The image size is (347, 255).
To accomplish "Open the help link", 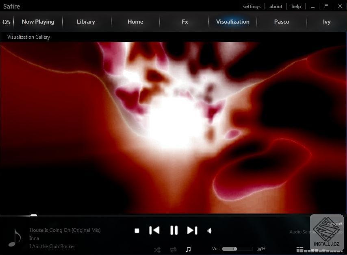I will pos(296,7).
